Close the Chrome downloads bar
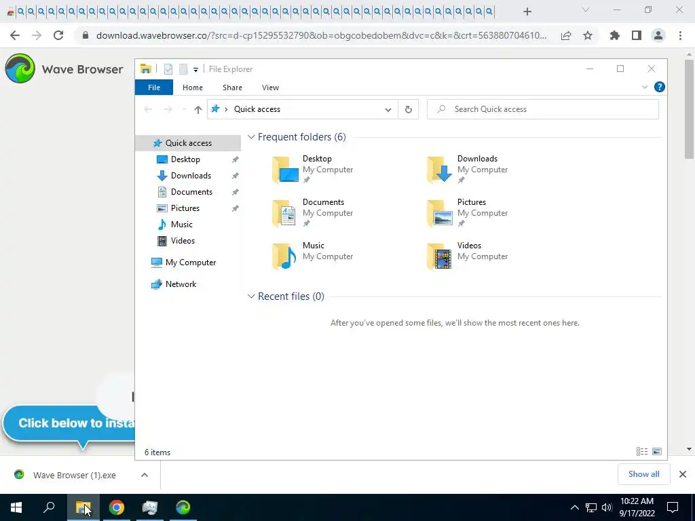 [683, 474]
